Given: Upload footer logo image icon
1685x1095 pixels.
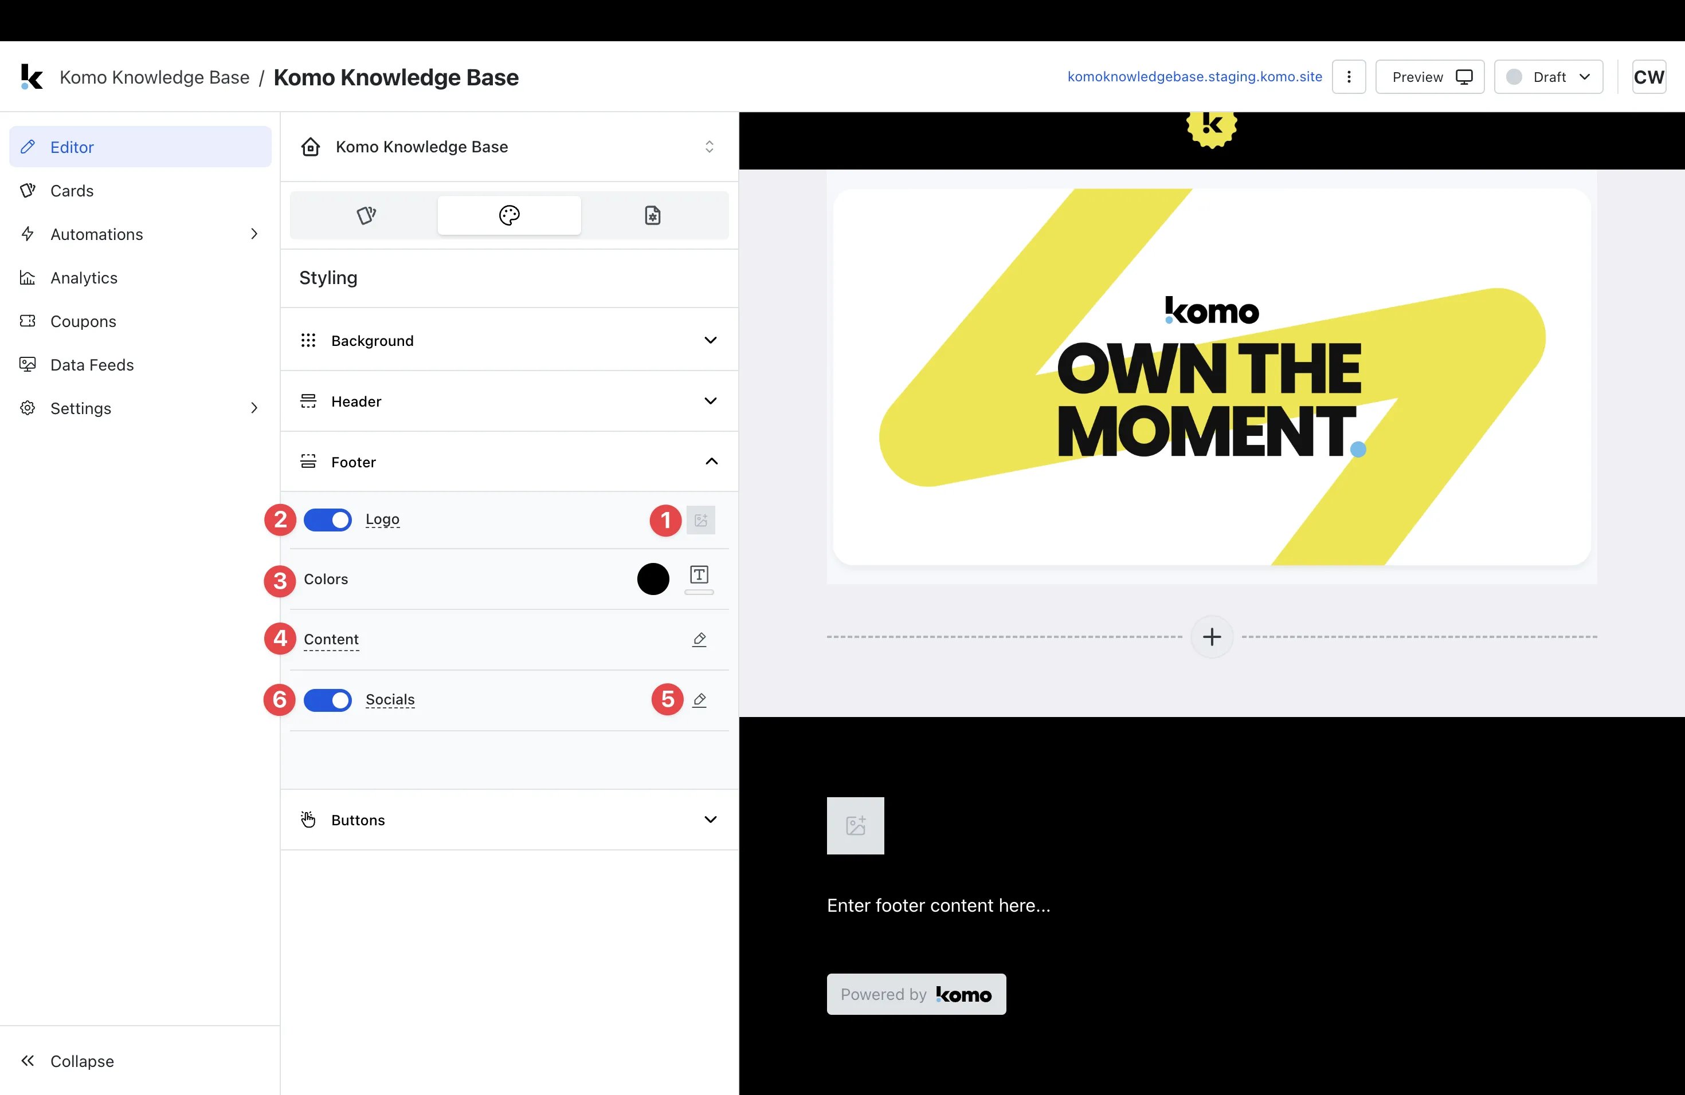Looking at the screenshot, I should (701, 520).
